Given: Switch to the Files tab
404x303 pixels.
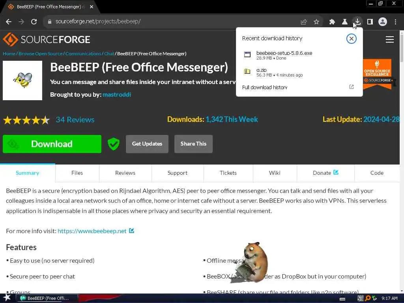Looking at the screenshot, I should (77, 173).
